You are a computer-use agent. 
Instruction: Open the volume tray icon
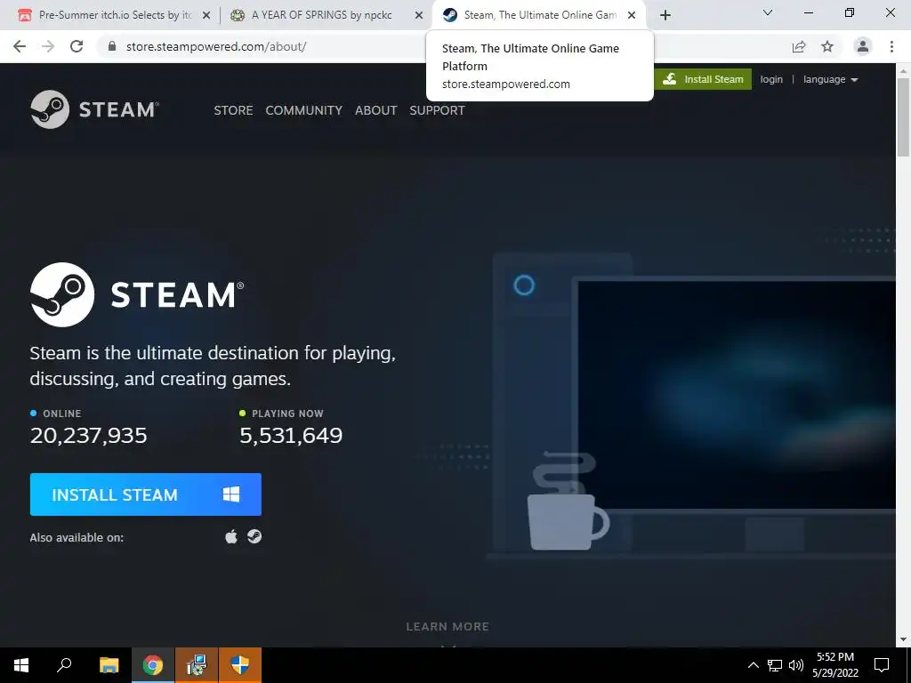click(795, 665)
